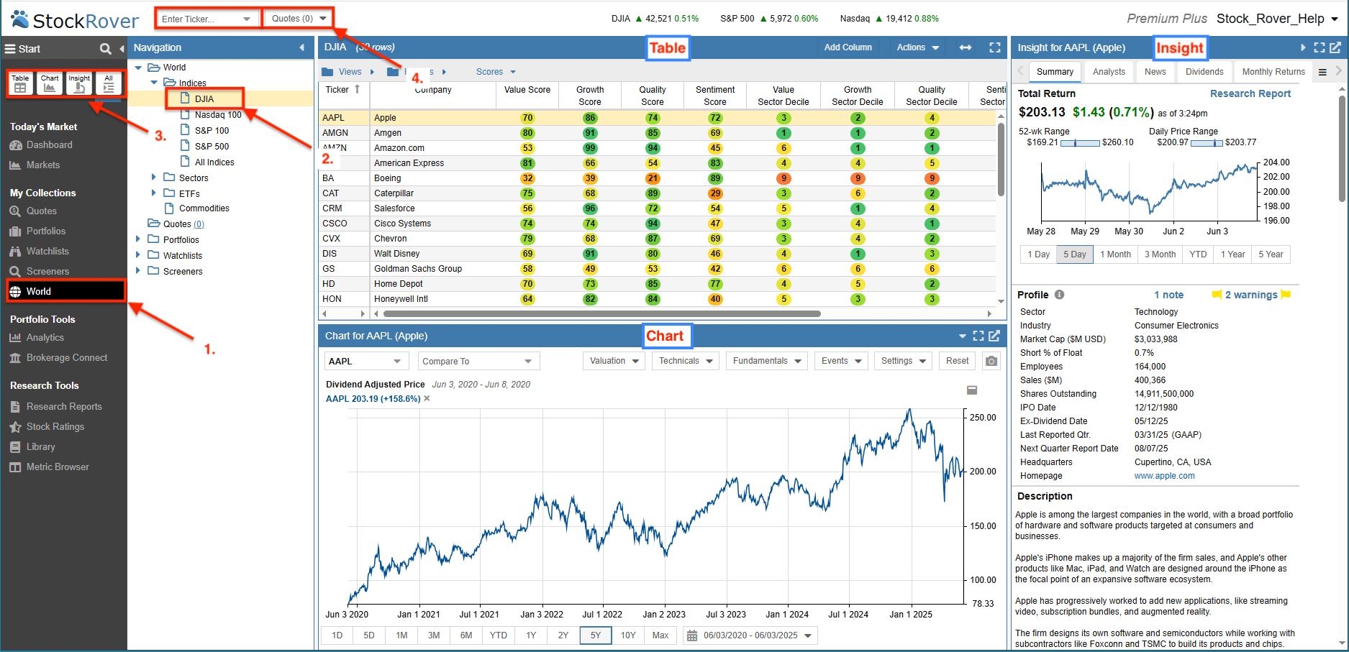
Task: Open the Events dropdown in the chart toolbar
Action: [x=841, y=361]
